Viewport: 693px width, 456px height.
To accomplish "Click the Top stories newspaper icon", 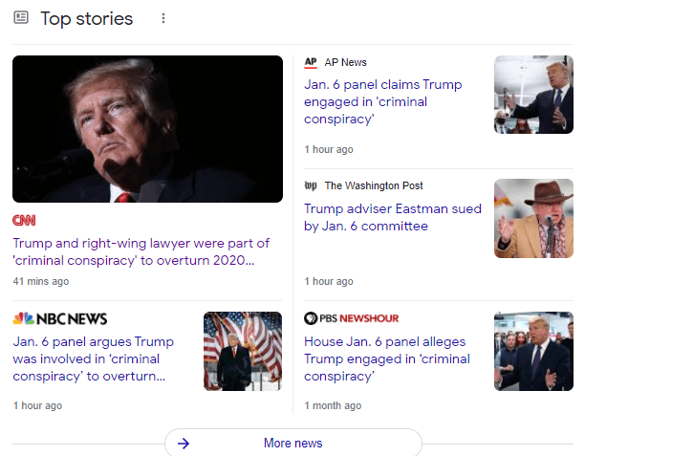I will [x=21, y=18].
